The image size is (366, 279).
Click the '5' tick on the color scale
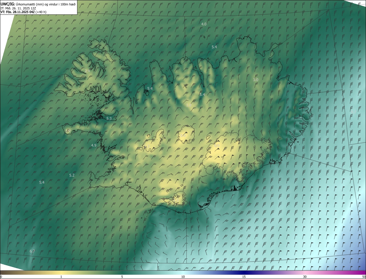pos(122,277)
